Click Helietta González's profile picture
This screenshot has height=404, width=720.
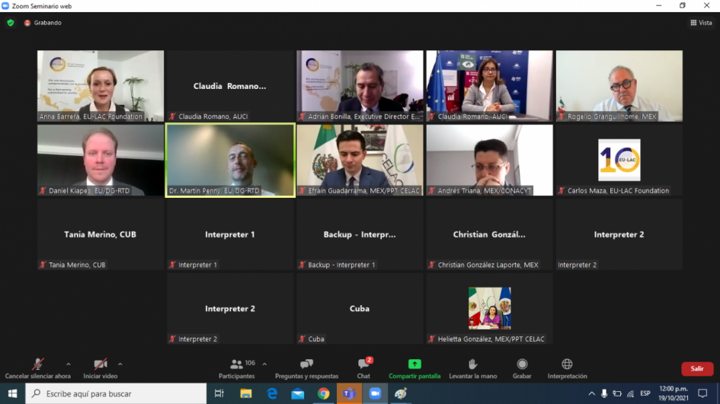[x=489, y=308]
